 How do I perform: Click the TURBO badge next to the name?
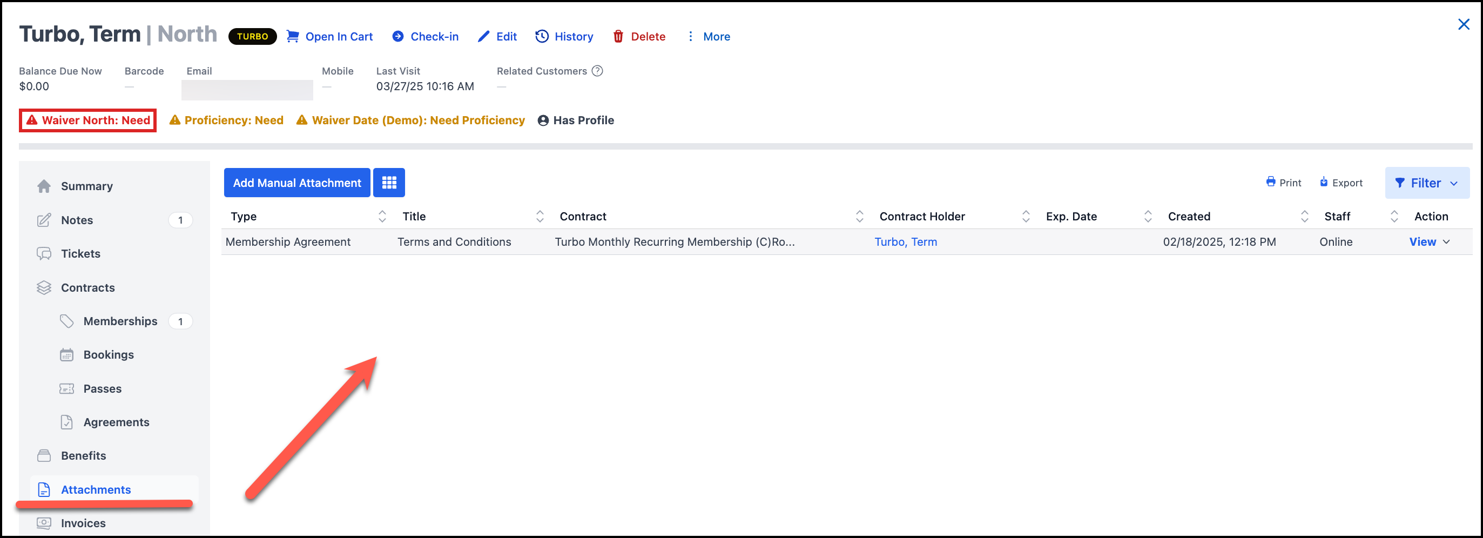pos(252,36)
